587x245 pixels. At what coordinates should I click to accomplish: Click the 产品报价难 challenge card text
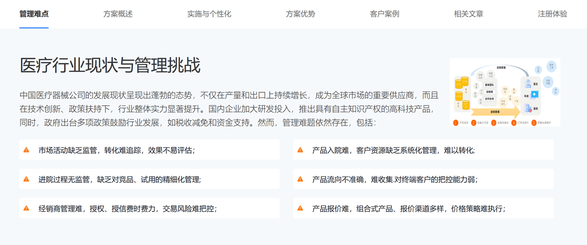[x=409, y=209]
